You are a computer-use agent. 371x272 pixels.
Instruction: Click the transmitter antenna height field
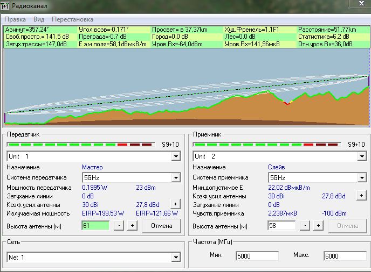click(x=95, y=226)
